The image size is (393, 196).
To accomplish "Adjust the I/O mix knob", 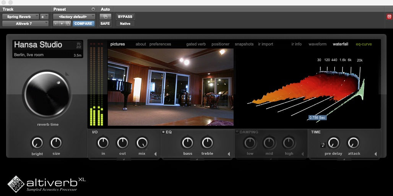I will coord(142,143).
